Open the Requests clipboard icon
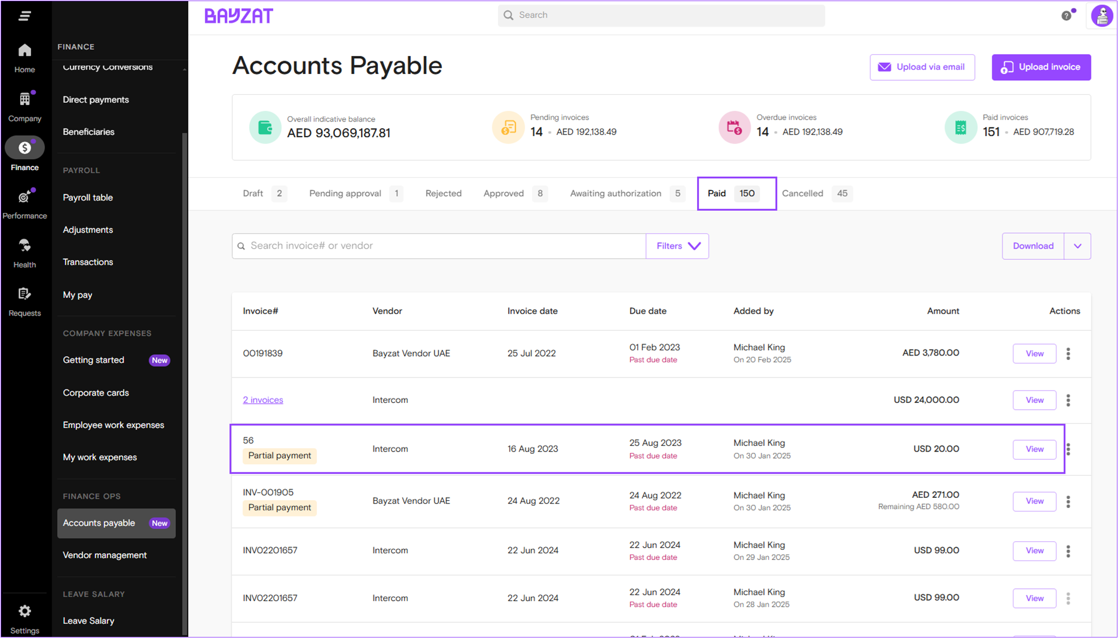The image size is (1118, 638). [x=24, y=294]
